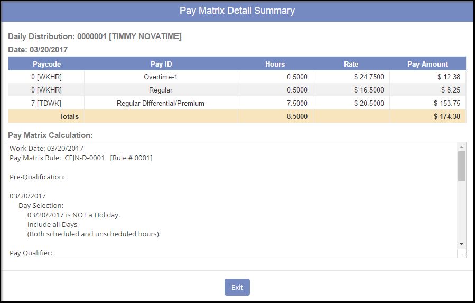The image size is (475, 303).
Task: Click the resize handle of calculation text box
Action: (463, 254)
